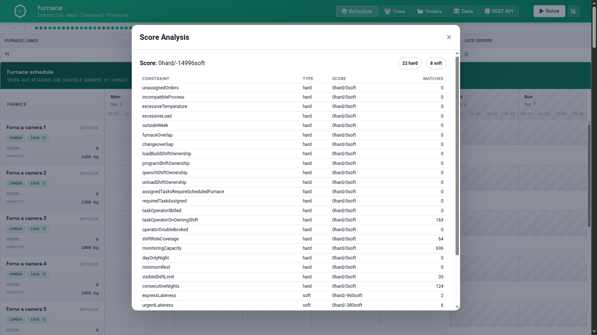Select the urgentLateness soft constraint row
This screenshot has width=597, height=335.
[293, 305]
